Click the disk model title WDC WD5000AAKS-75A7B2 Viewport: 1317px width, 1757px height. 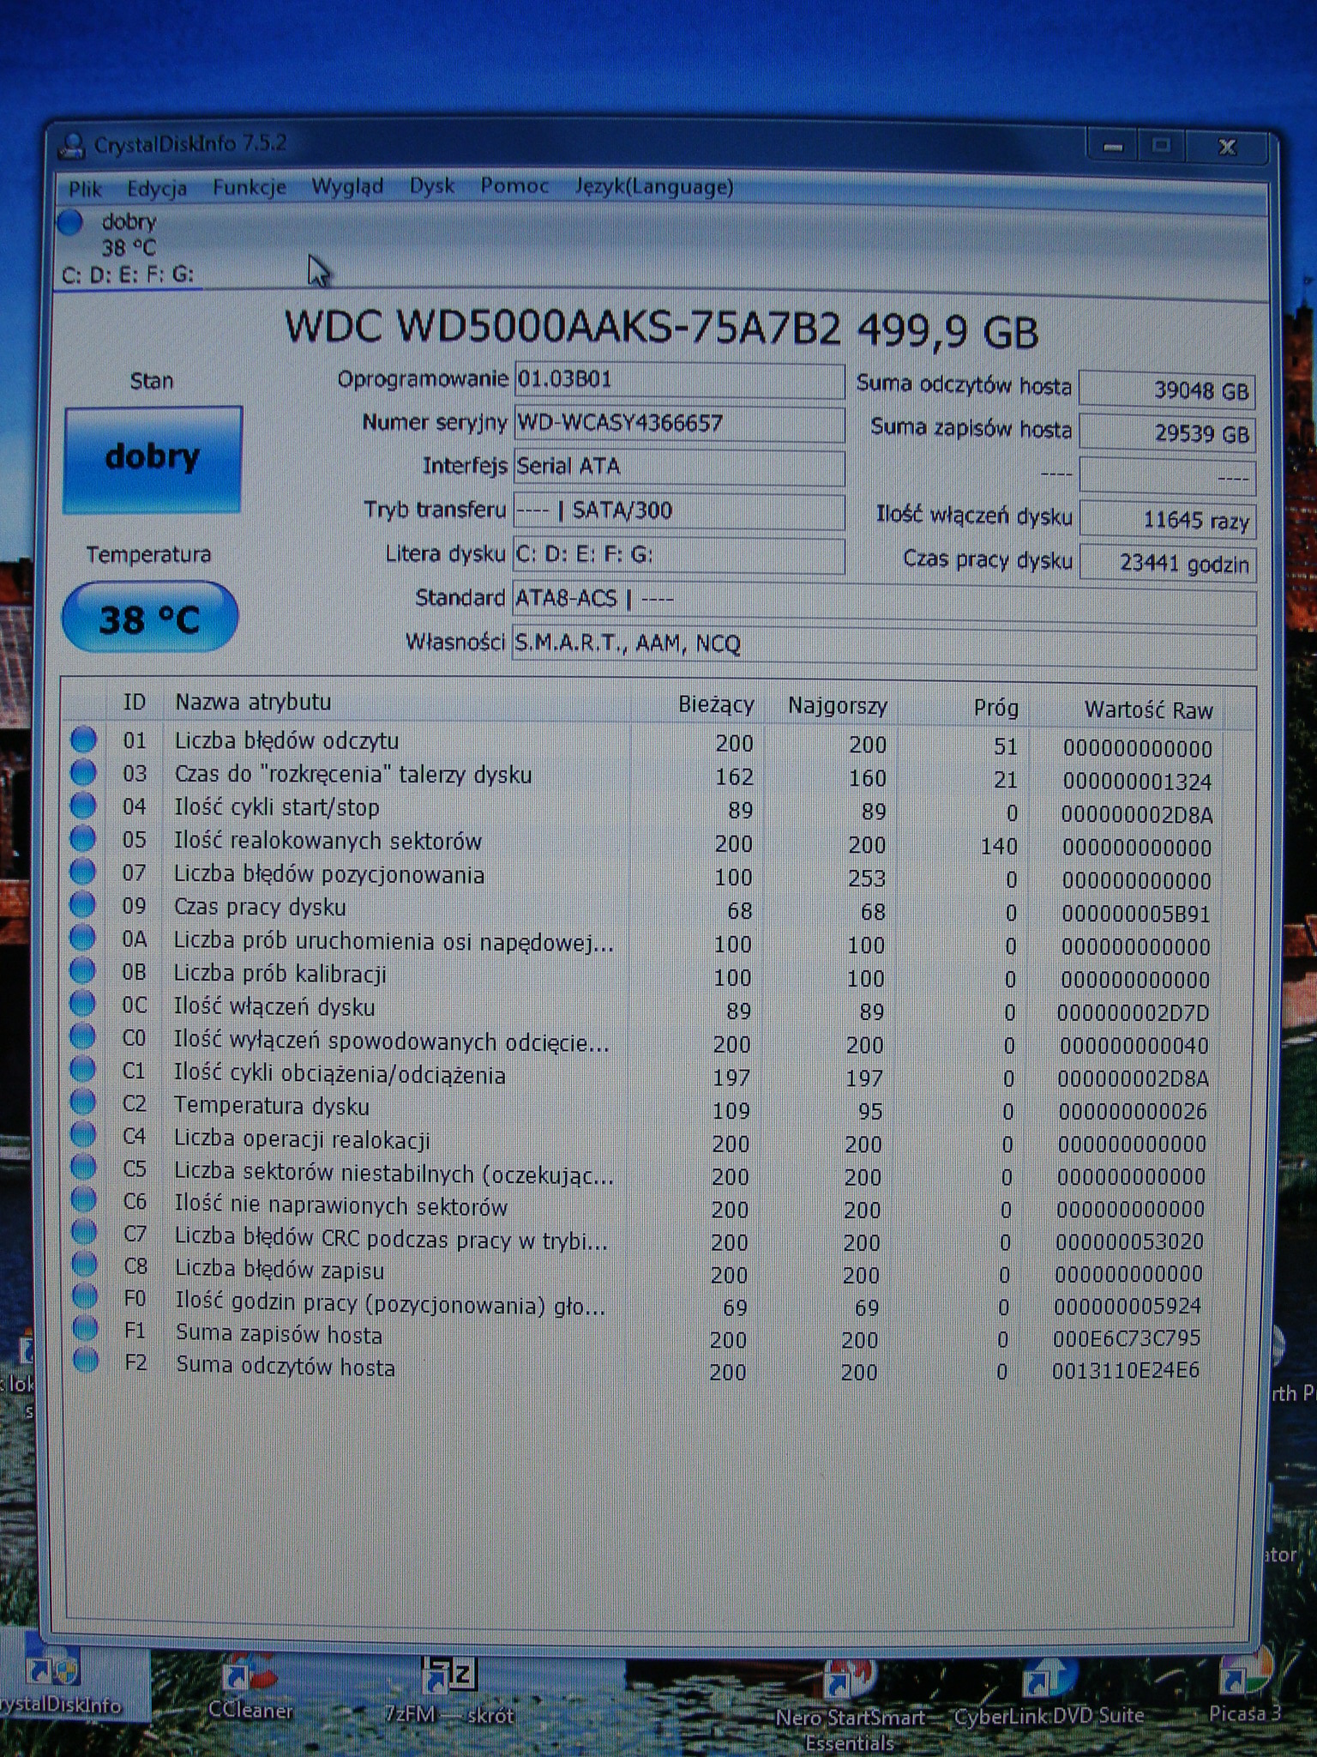point(562,328)
